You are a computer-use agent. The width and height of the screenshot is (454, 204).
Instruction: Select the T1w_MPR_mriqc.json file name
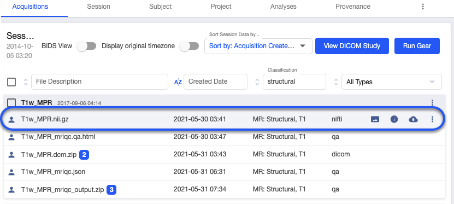click(x=54, y=172)
